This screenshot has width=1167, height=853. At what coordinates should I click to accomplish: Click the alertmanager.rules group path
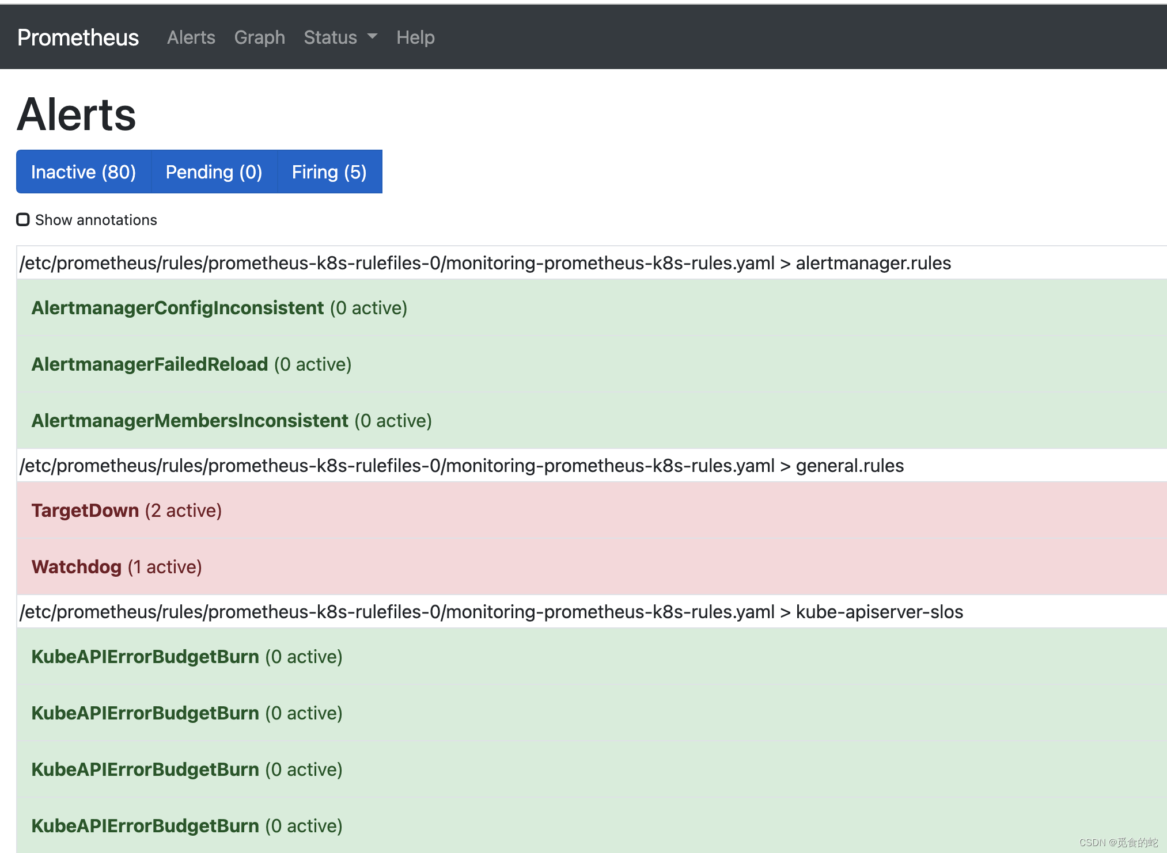coord(486,263)
